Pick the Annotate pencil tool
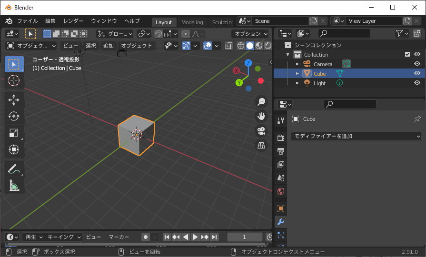Viewport: 426px width, 257px height. point(14,169)
